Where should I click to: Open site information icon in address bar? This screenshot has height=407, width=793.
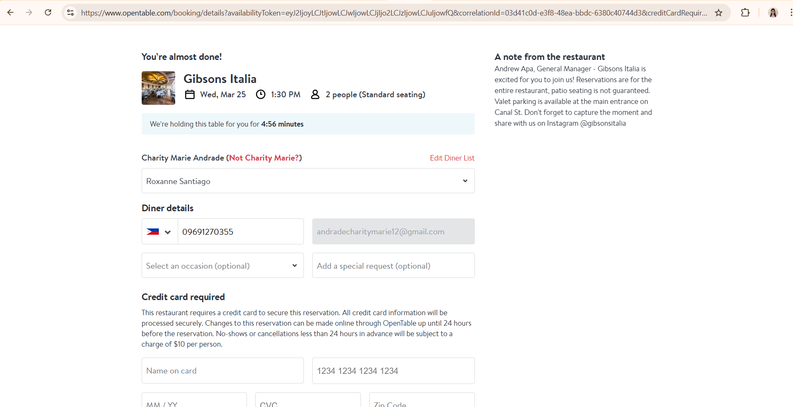(x=70, y=13)
